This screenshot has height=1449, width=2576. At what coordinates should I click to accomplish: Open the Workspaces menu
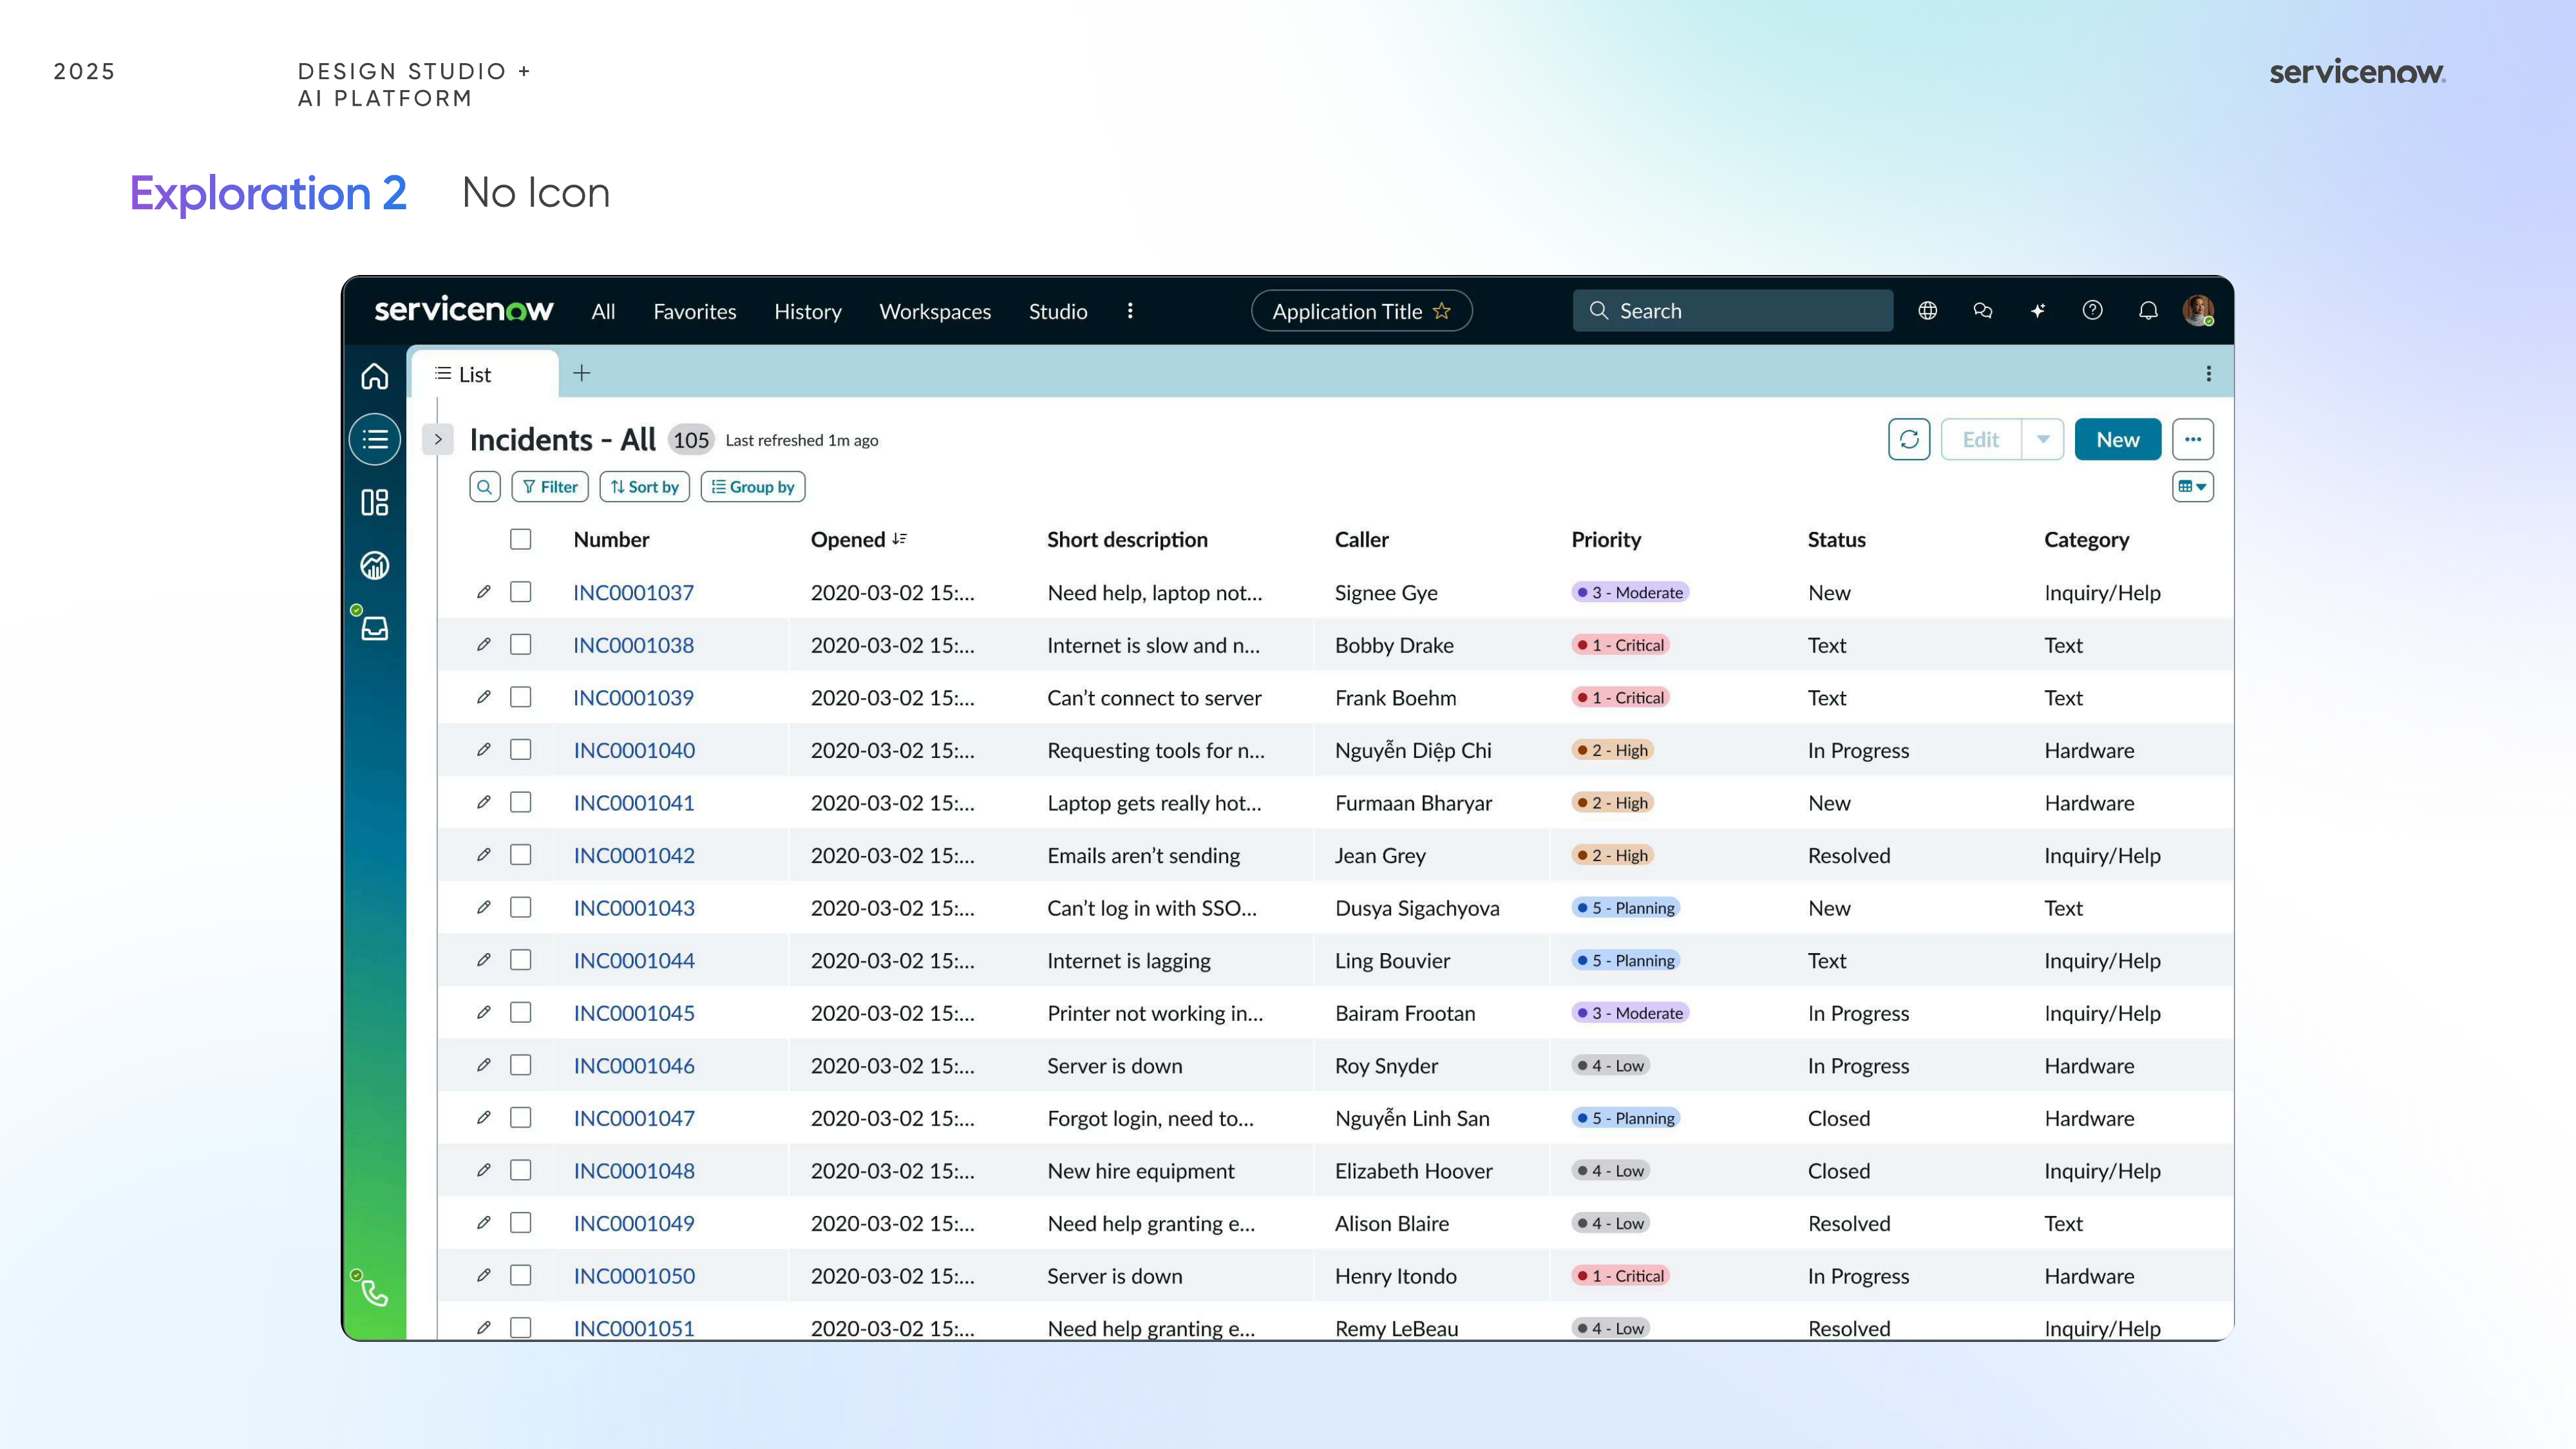935,312
